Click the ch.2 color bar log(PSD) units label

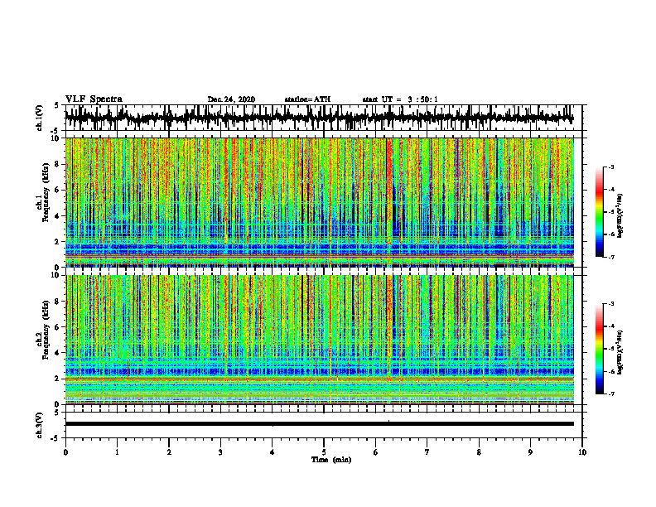[620, 352]
